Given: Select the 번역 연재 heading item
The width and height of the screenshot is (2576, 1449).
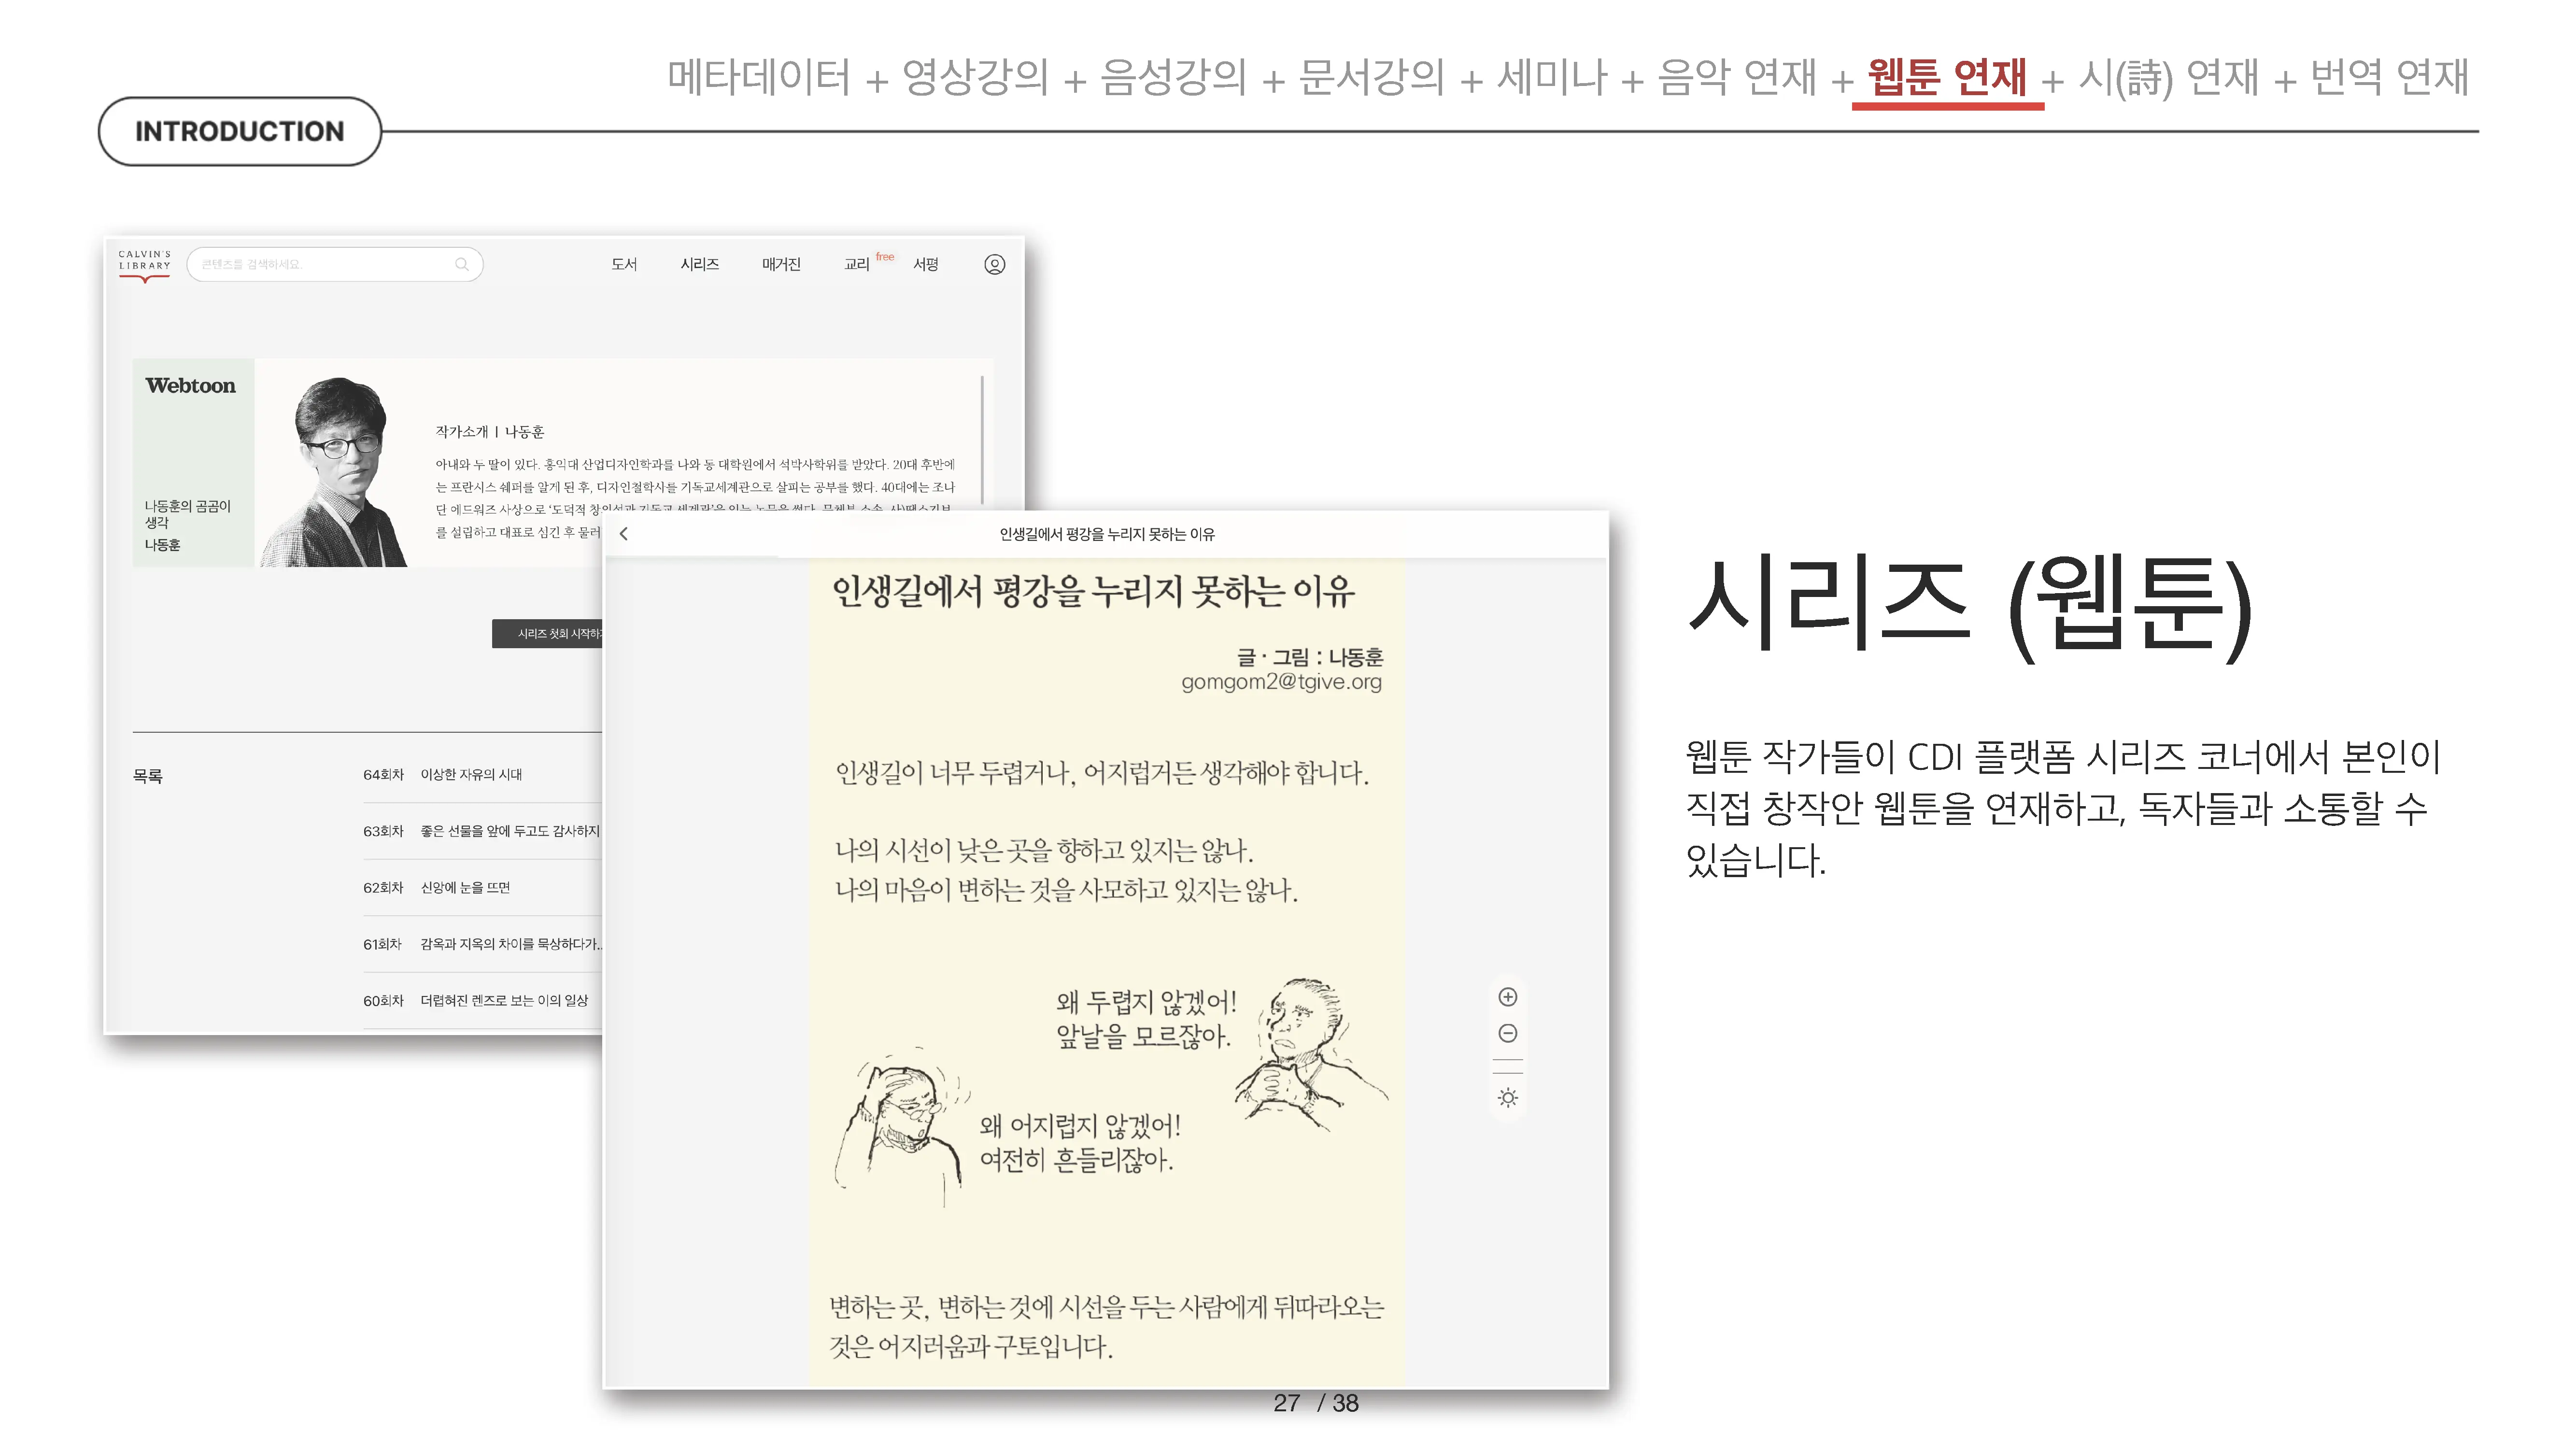Looking at the screenshot, I should pyautogui.click(x=2389, y=78).
